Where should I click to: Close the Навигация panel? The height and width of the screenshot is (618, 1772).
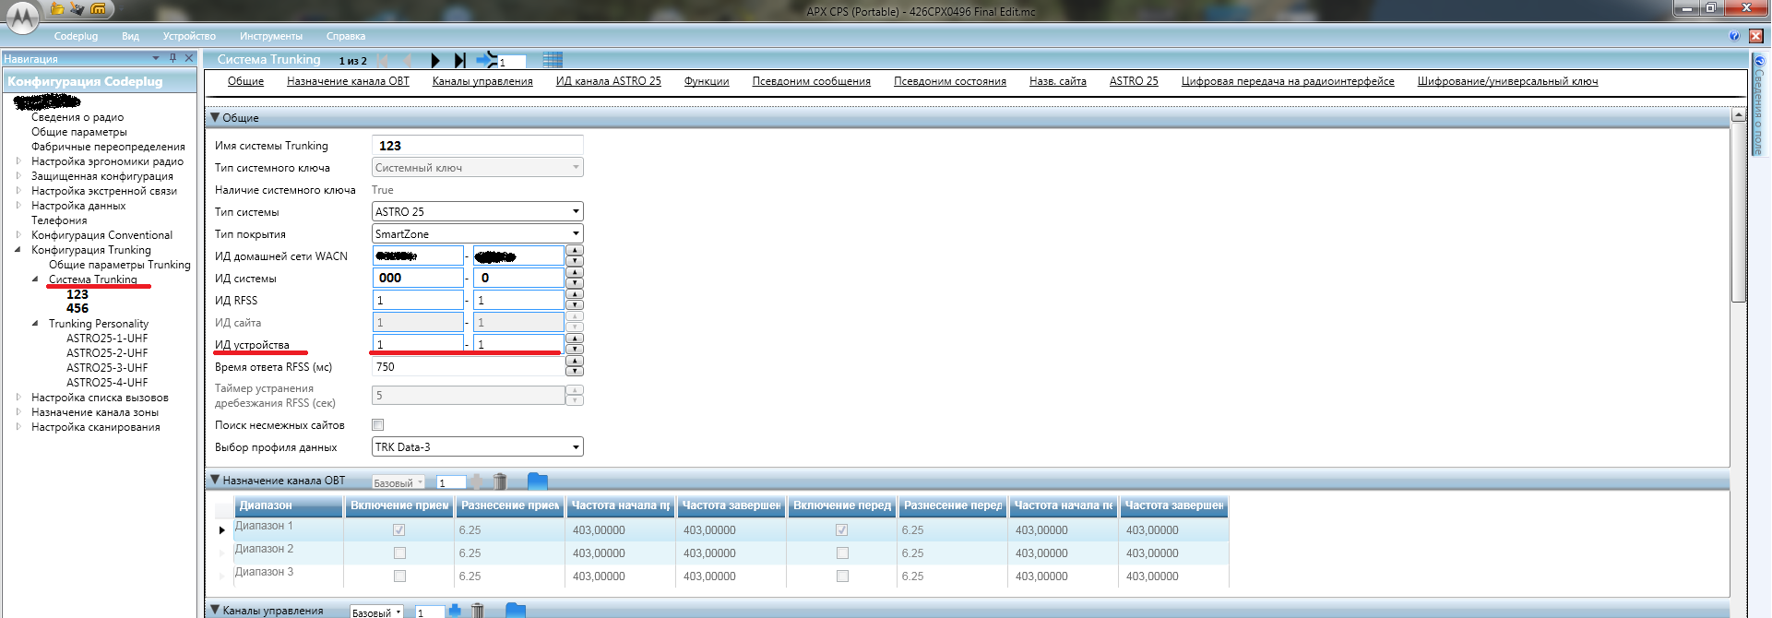(189, 58)
